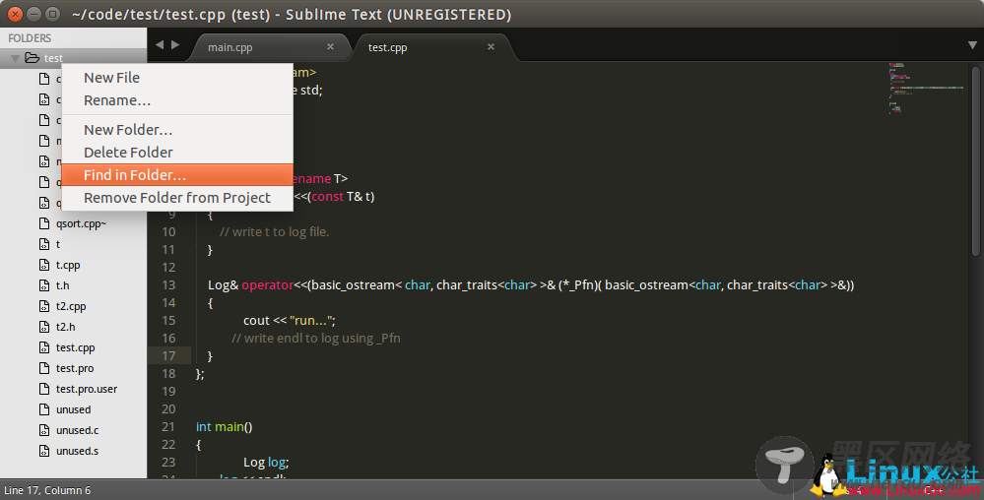Click code file icon beside t.h

pos(44,286)
